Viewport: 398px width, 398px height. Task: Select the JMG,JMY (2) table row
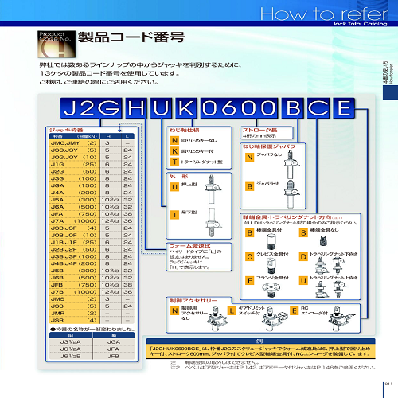92,143
